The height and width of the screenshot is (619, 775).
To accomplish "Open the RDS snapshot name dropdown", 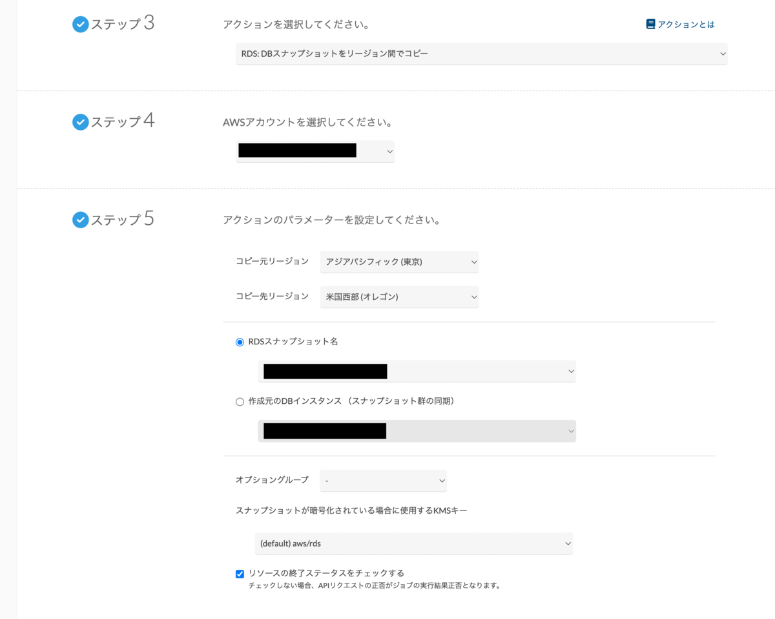I will 417,371.
